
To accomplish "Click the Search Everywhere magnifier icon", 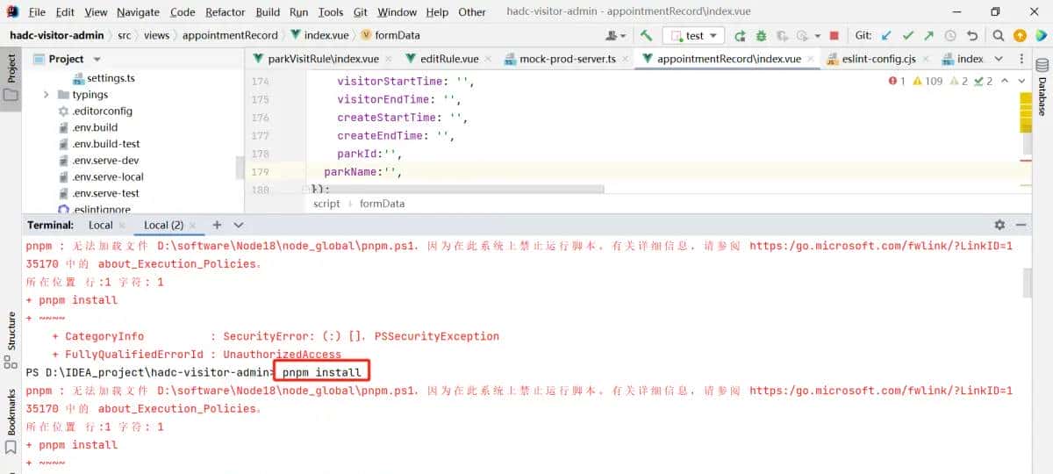I will coord(999,36).
